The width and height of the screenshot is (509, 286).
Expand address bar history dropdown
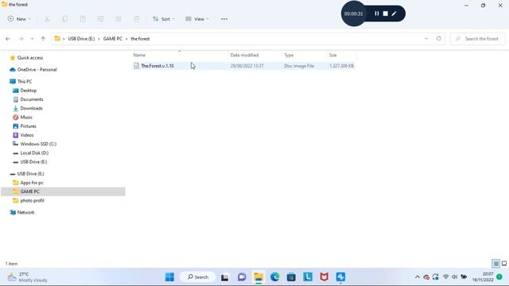coord(426,39)
